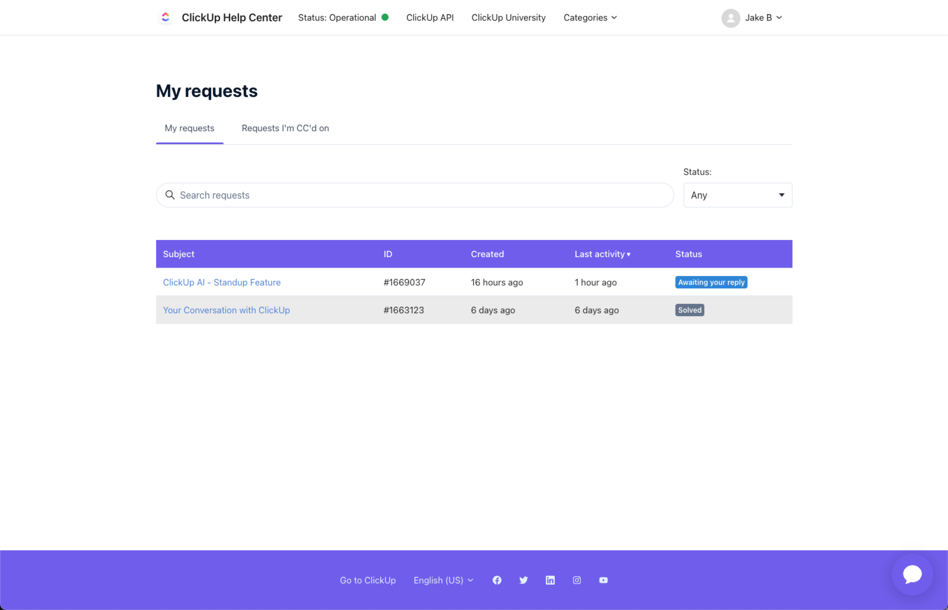Open ClickUp's Twitter page icon
The height and width of the screenshot is (610, 948).
point(524,580)
